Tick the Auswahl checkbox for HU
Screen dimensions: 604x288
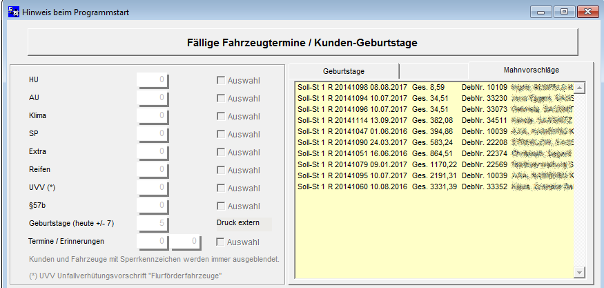coord(221,80)
